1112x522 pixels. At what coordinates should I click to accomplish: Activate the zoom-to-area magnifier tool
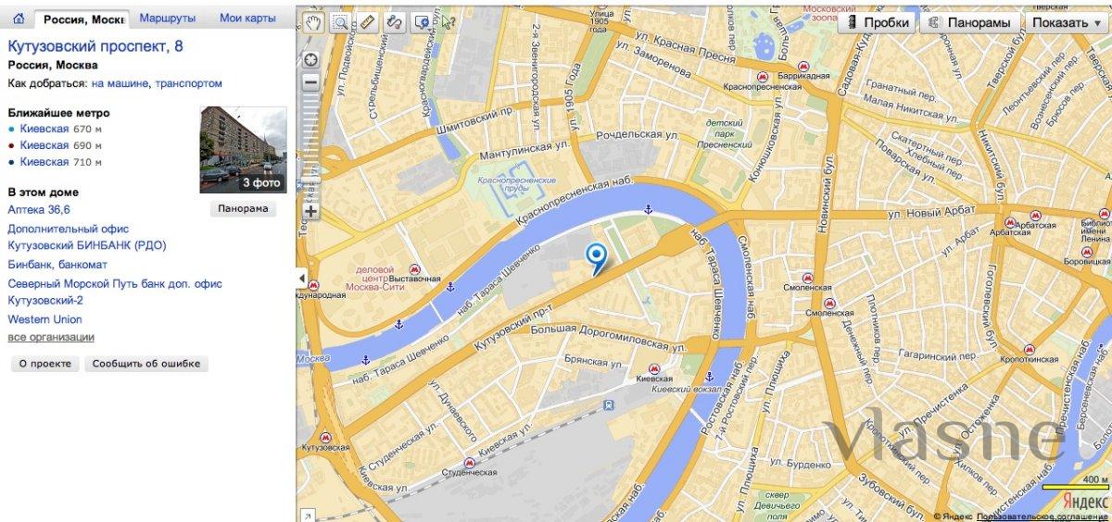(340, 22)
